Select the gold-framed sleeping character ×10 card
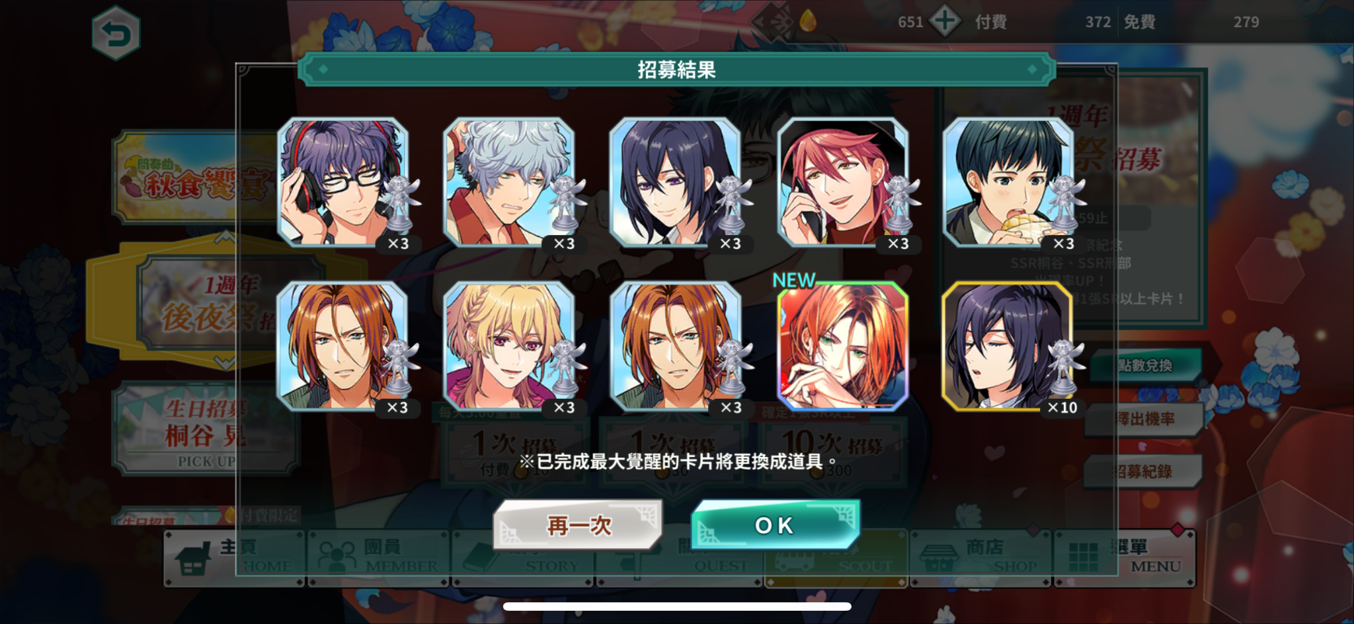The height and width of the screenshot is (624, 1354). (1008, 346)
